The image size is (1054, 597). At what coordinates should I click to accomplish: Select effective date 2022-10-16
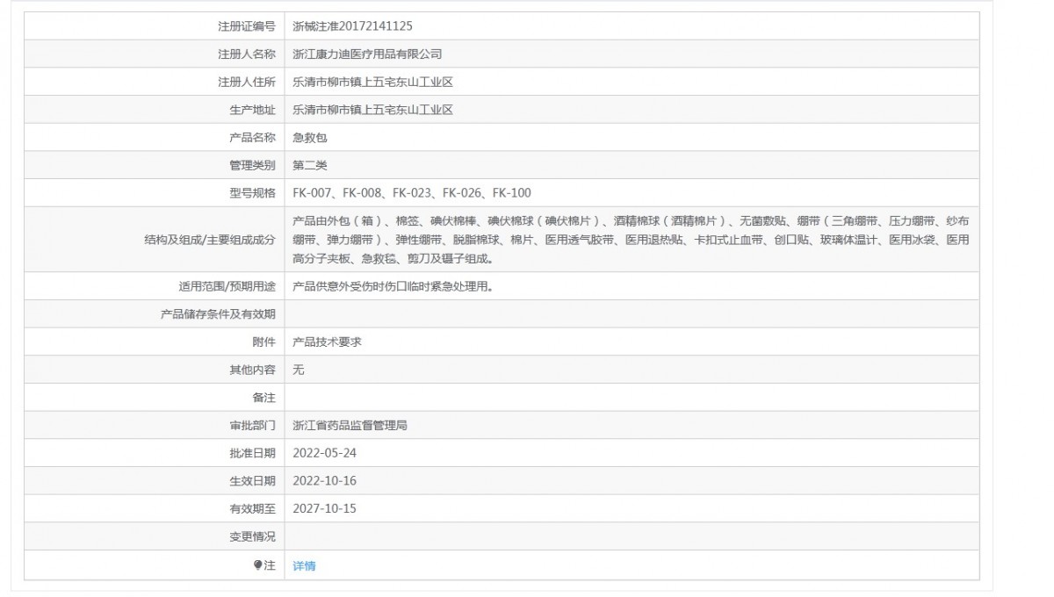coord(324,481)
